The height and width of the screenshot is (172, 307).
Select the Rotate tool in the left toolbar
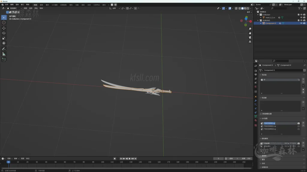4,33
